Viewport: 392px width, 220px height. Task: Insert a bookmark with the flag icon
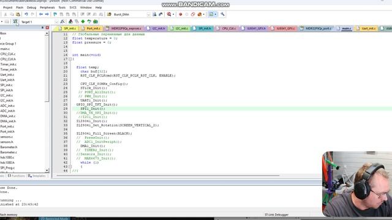click(x=55, y=15)
